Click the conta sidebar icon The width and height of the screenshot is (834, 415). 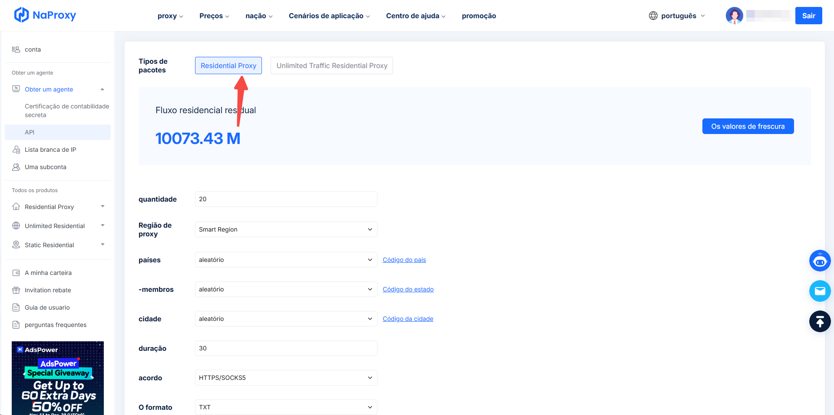[x=16, y=49]
